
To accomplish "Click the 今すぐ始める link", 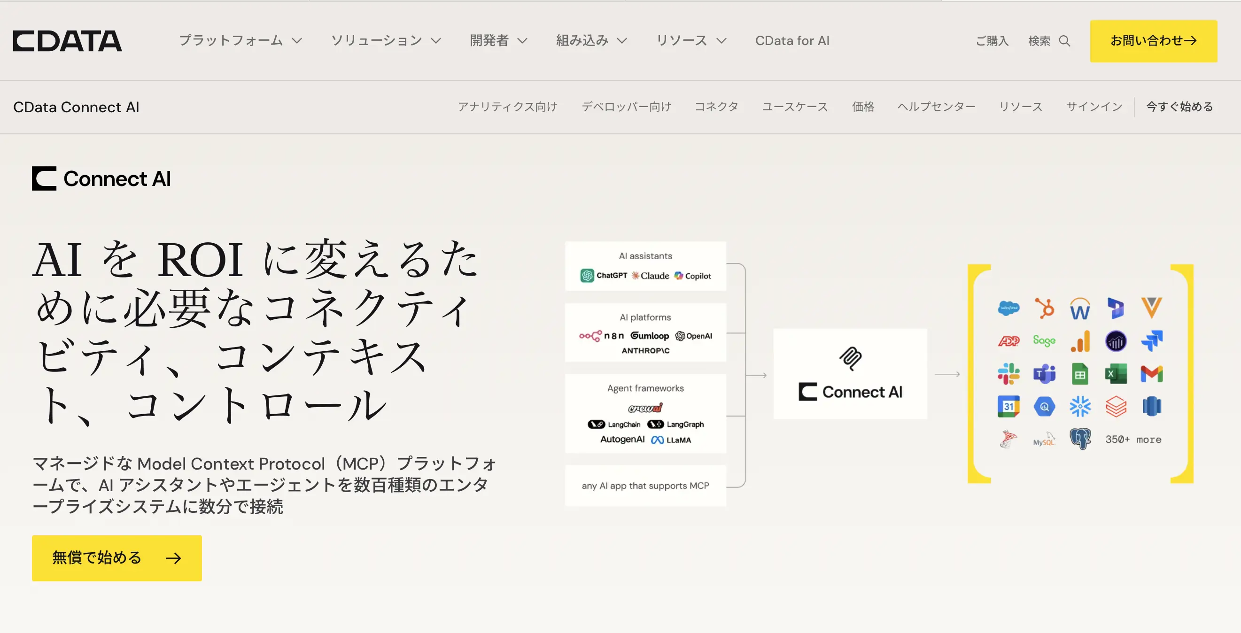I will [1179, 107].
